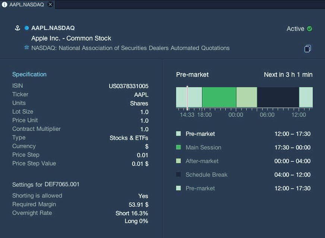The image size is (325, 238).
Task: Click the Price Unit value 1.0
Action: [144, 120]
